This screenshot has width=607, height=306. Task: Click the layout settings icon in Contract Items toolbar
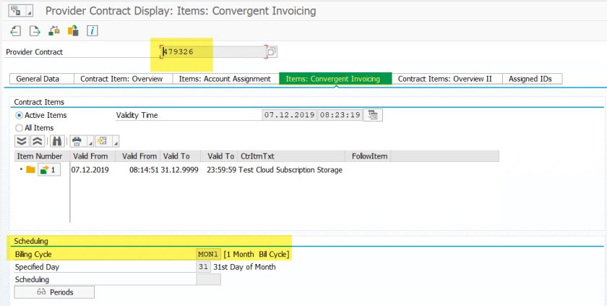[103, 141]
